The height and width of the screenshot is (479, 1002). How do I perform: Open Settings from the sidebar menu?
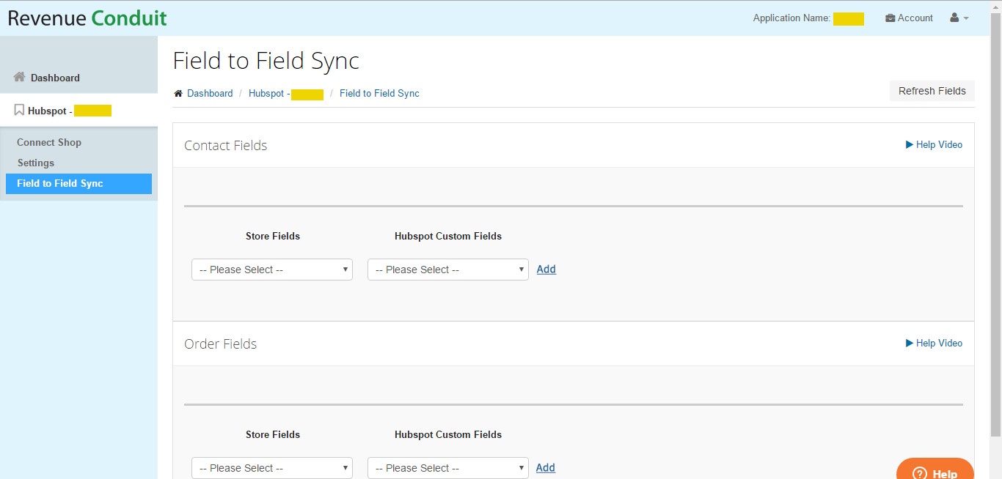[34, 163]
